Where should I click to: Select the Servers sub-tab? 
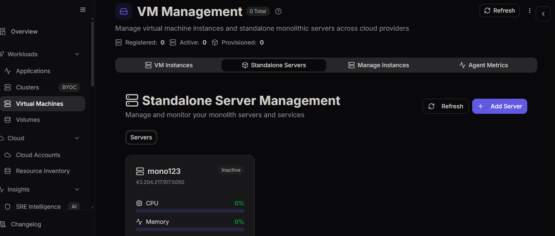[141, 137]
